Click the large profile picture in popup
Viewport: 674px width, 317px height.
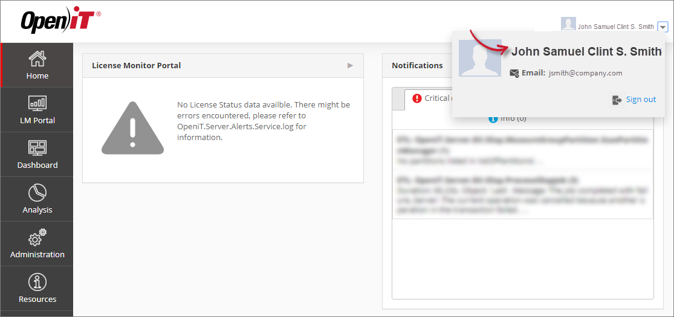480,59
